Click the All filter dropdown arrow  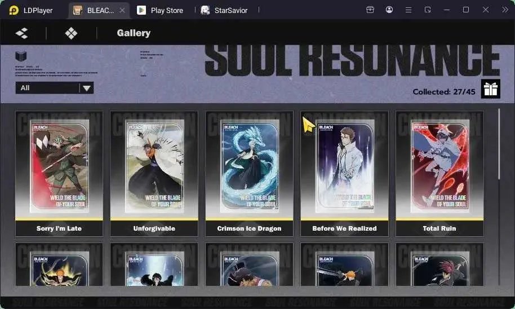tap(87, 88)
